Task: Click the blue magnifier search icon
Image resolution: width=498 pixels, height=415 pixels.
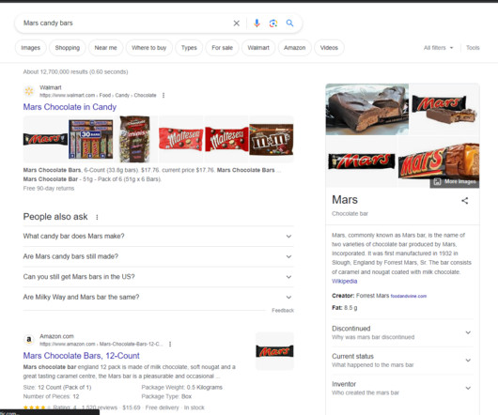Action: coord(289,23)
